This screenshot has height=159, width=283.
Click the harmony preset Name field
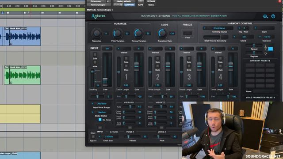click(264, 91)
